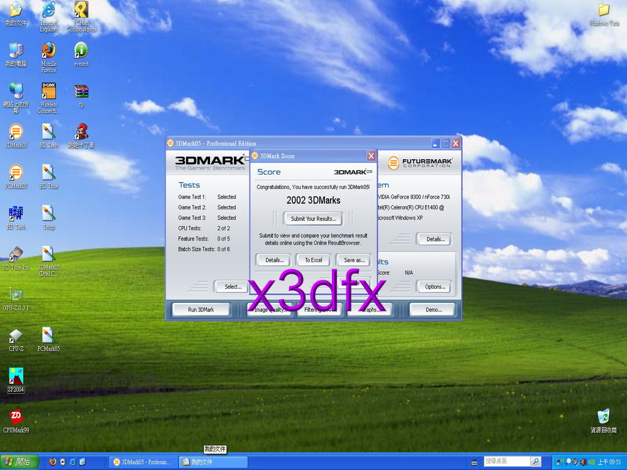The height and width of the screenshot is (470, 627).
Task: Click Firefox in the Quick Launch bar
Action: pyautogui.click(x=53, y=462)
